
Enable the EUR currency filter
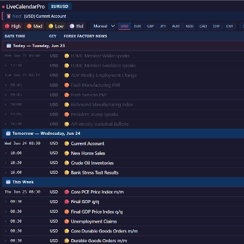(137, 26)
